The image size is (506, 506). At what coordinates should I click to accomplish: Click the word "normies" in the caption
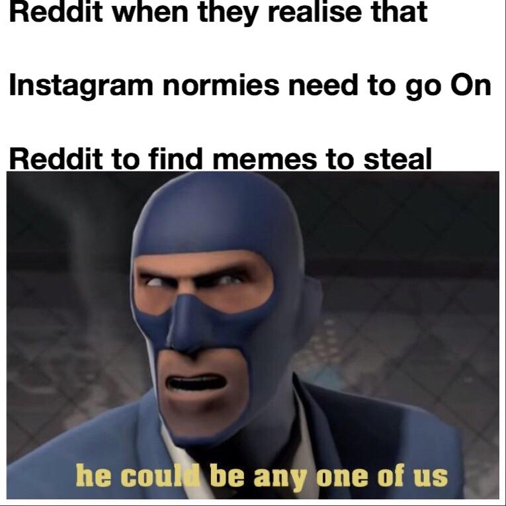(x=221, y=86)
